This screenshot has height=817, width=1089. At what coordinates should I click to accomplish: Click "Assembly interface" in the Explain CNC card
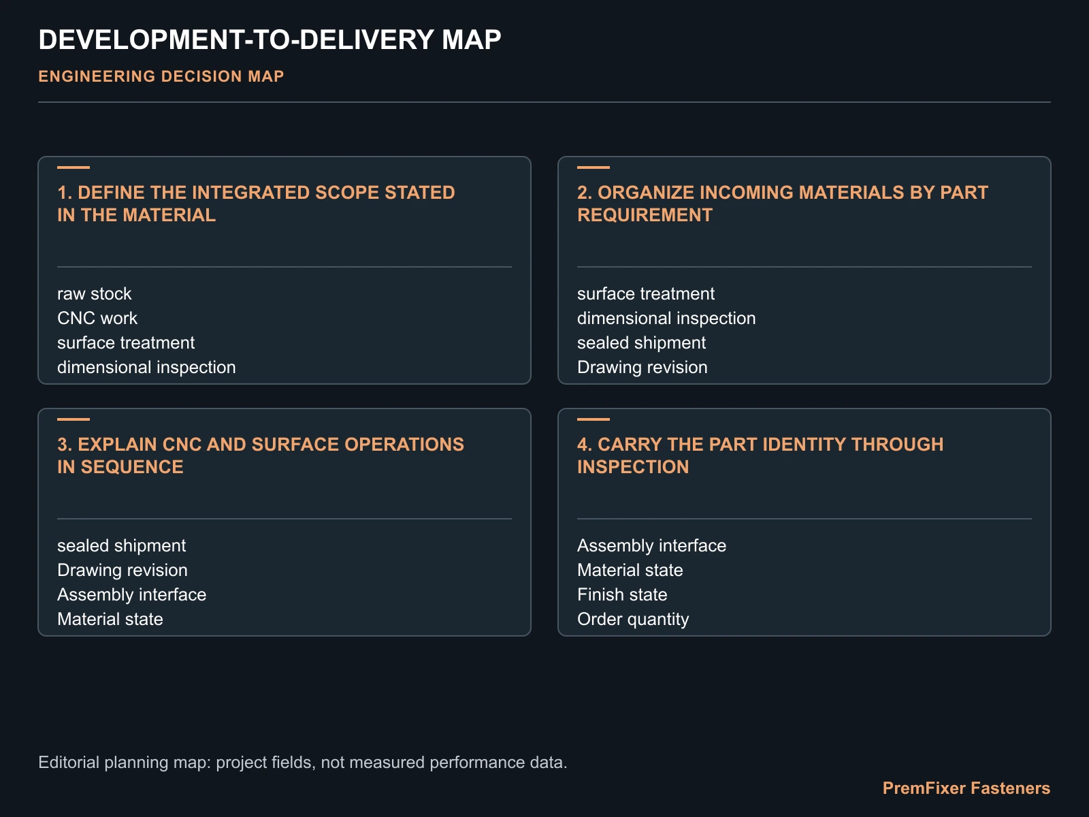coord(132,595)
